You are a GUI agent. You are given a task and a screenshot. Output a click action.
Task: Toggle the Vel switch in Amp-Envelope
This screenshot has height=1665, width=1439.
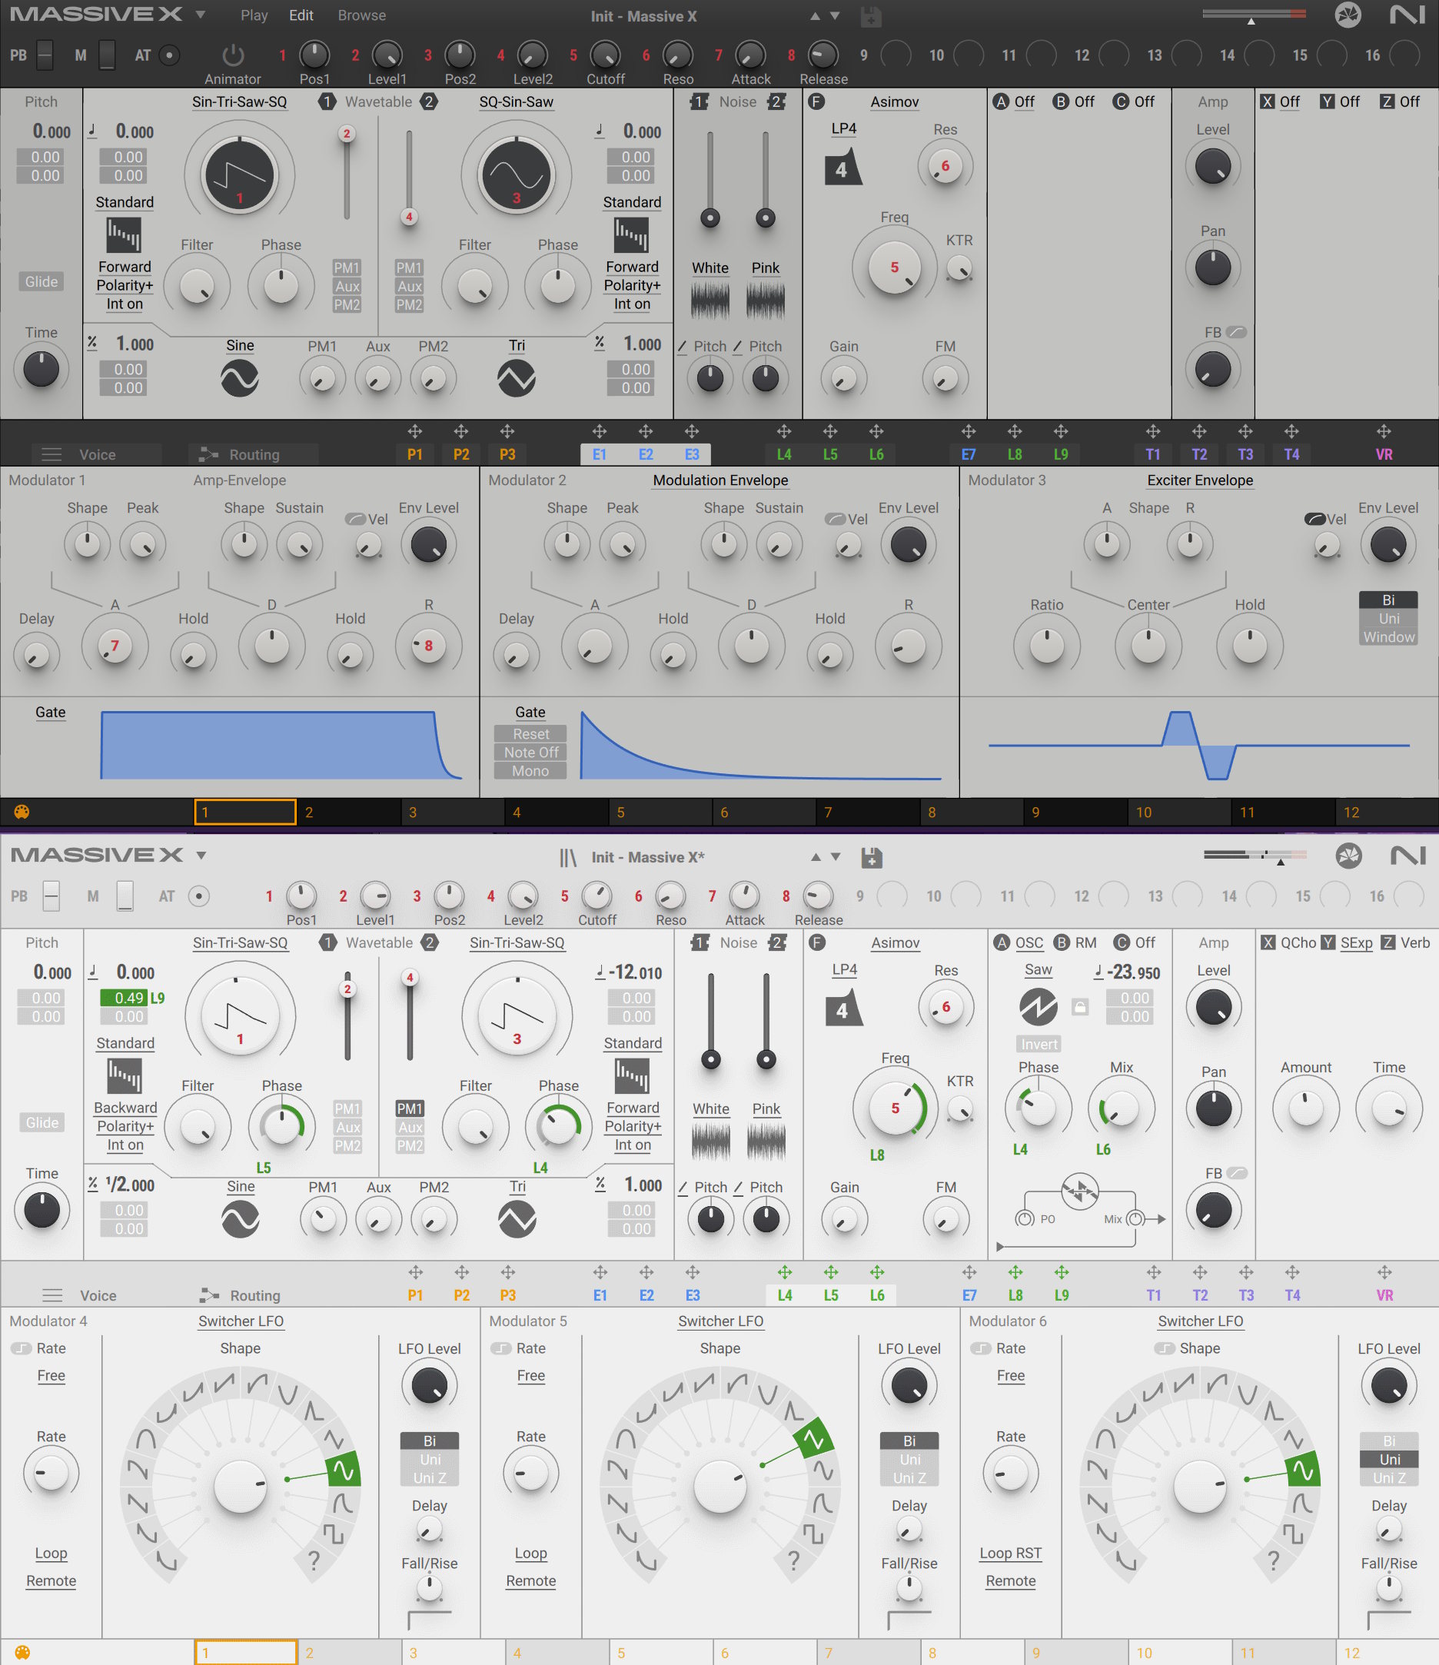(356, 519)
